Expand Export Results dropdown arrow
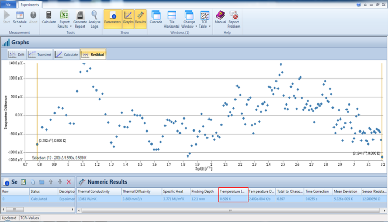This screenshot has width=388, height=222. 71,27
